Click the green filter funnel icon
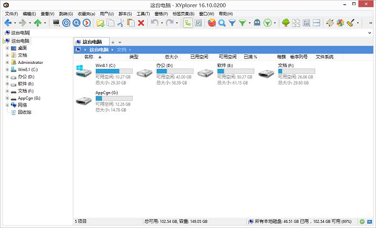The image size is (376, 228). point(243,23)
